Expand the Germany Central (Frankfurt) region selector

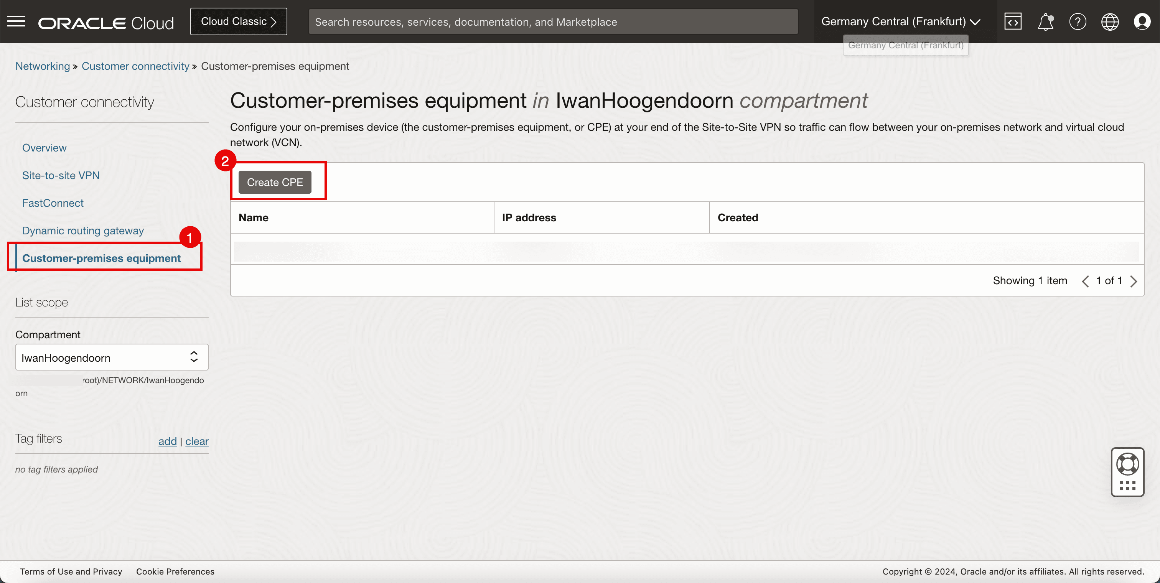tap(901, 21)
